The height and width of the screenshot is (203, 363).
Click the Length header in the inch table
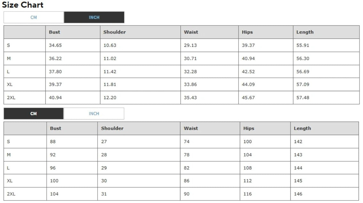tap(305, 32)
